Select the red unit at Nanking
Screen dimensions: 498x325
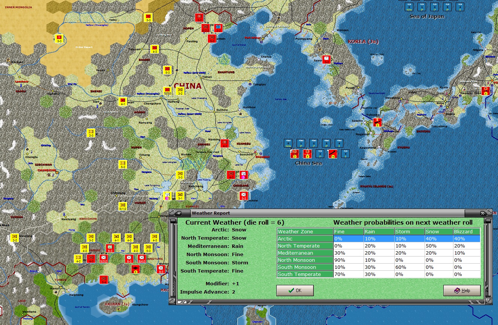(225, 143)
